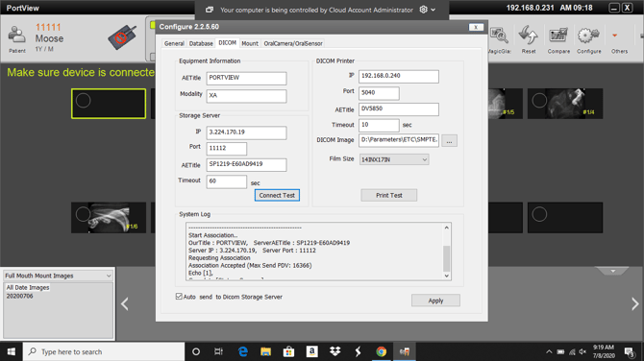Click the Storage Server IP field
Screen dimensions: 644x361
[246, 132]
